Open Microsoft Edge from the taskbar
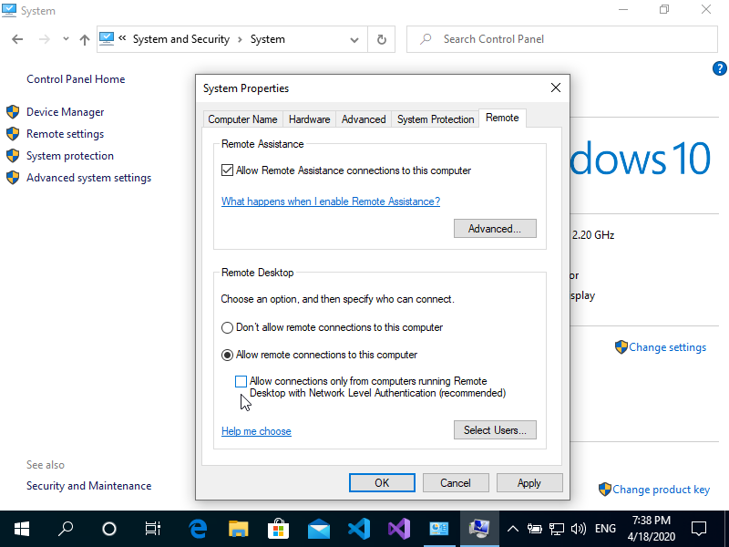729x547 pixels. coord(198,529)
